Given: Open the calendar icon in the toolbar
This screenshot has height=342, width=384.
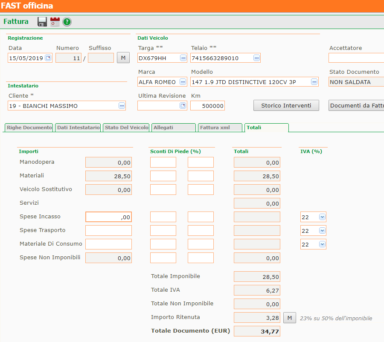Looking at the screenshot, I should pos(55,22).
